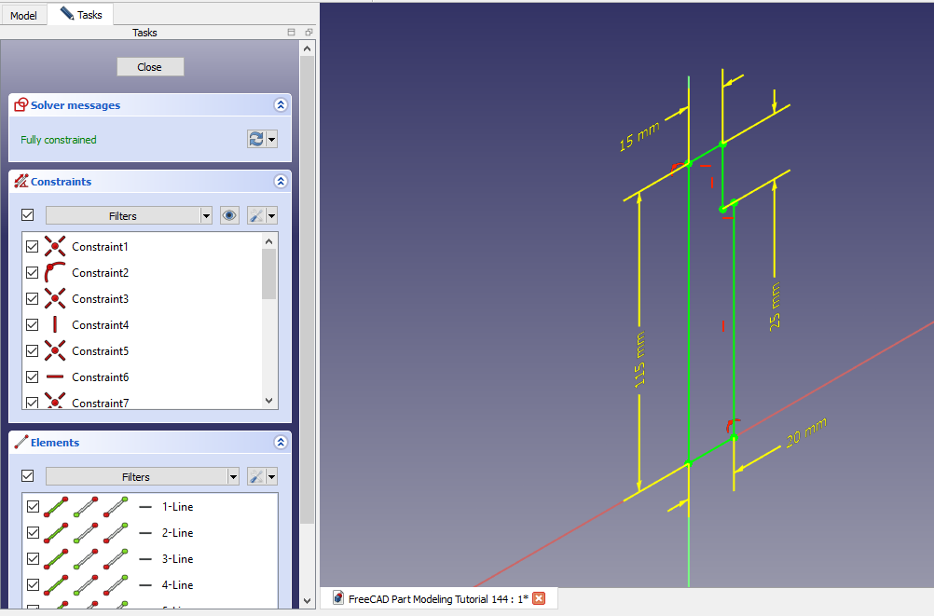Click the constraints settings tool icon
Viewport: 934px width, 616px height.
pyautogui.click(x=256, y=215)
